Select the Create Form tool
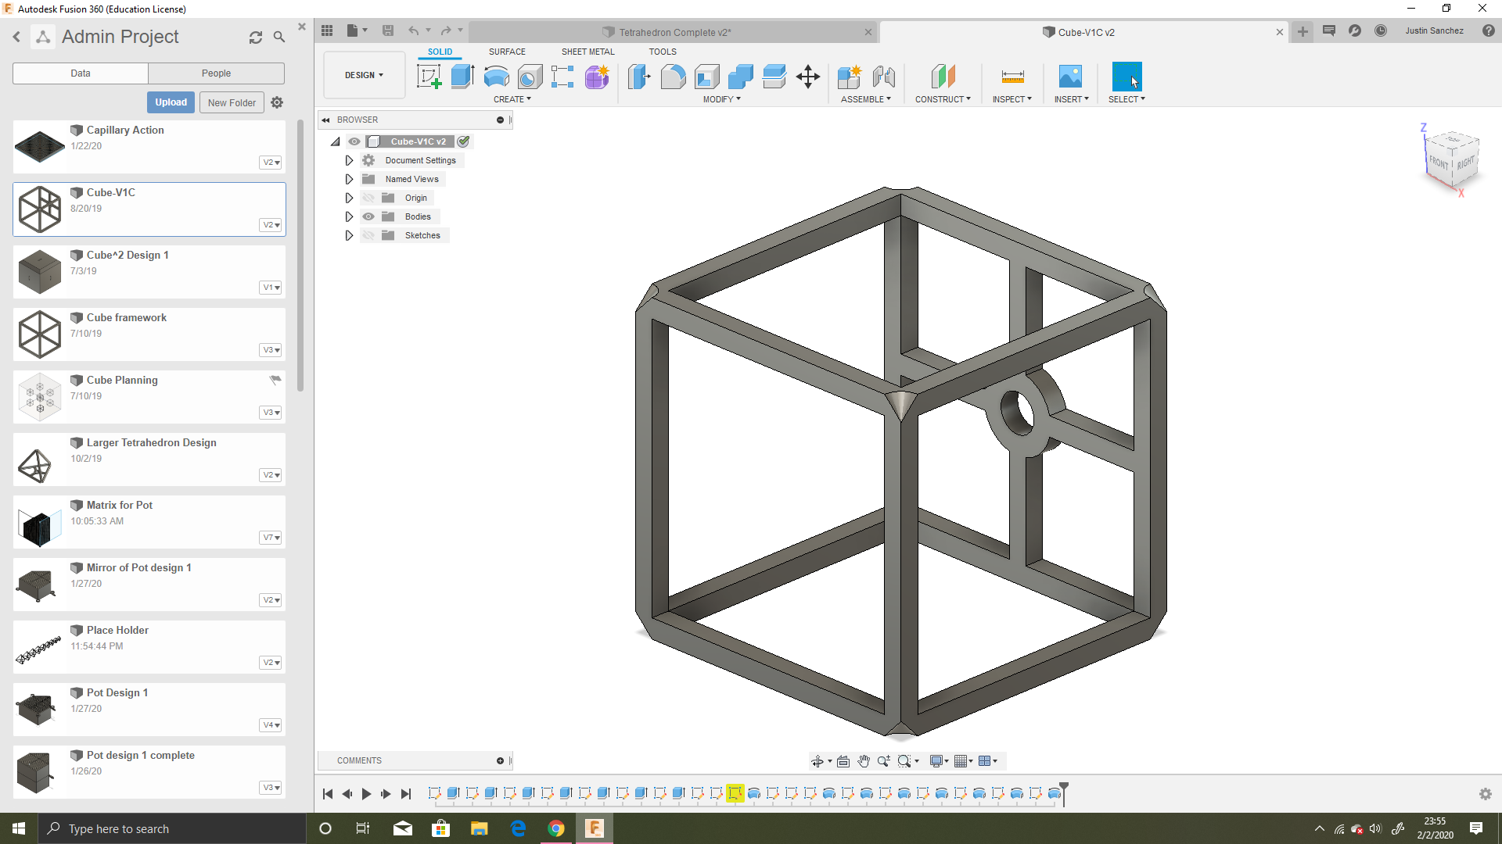 597,77
